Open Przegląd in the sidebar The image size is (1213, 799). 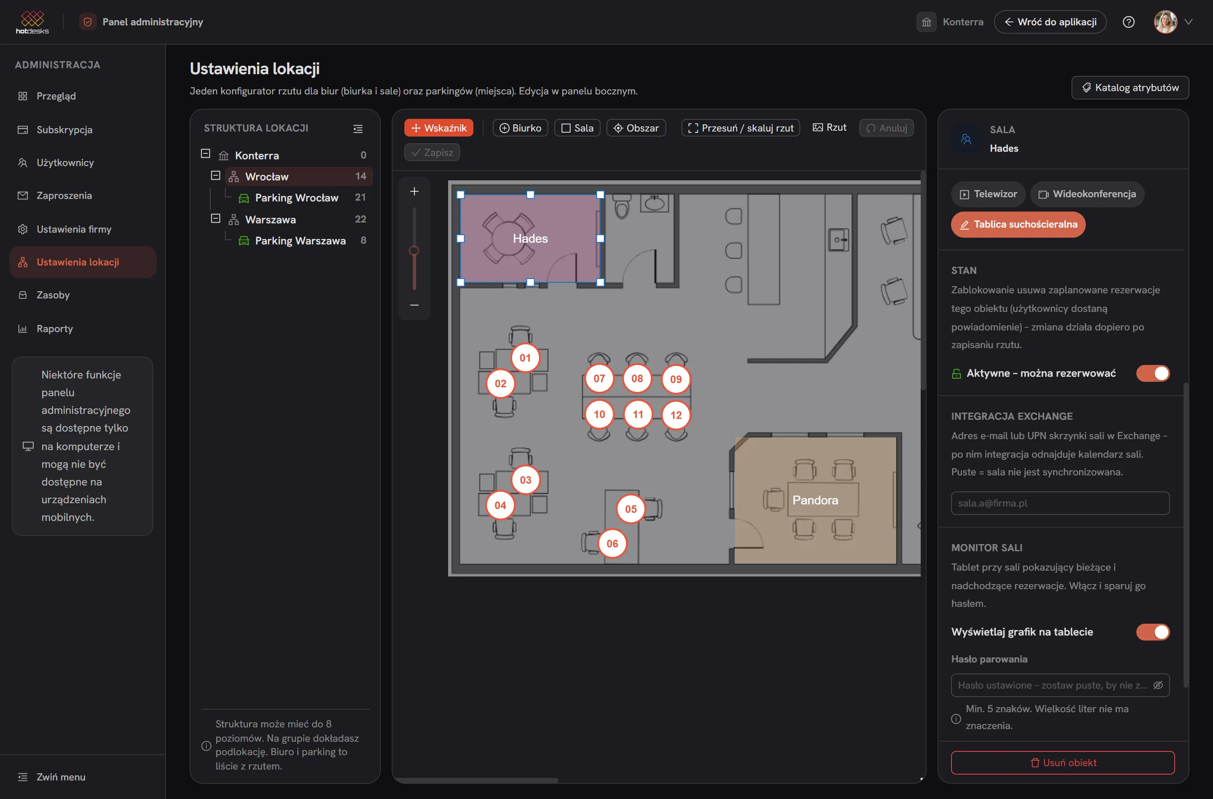click(x=83, y=97)
